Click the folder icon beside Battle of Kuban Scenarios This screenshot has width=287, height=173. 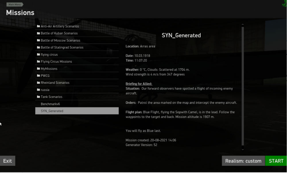(38, 33)
